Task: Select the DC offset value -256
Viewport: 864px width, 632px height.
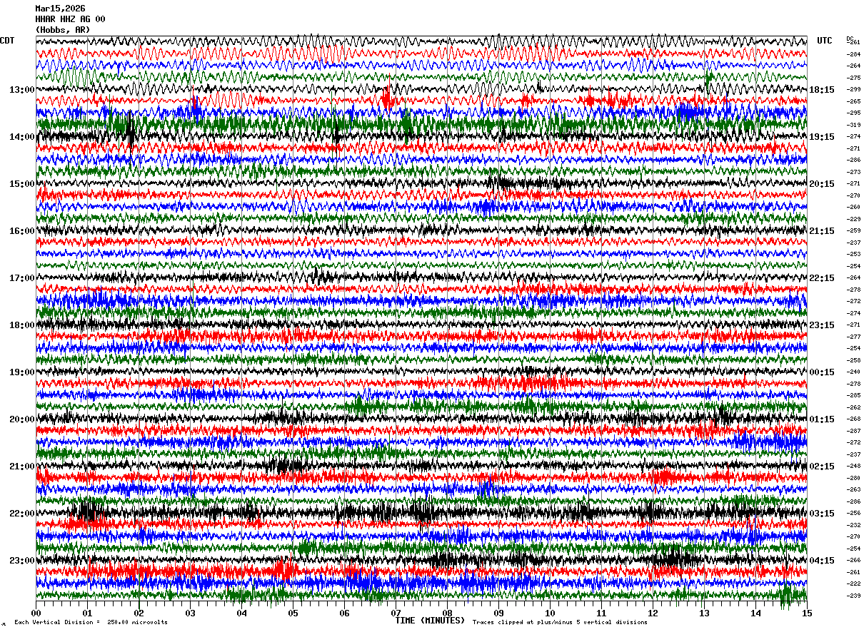Action: point(853,513)
